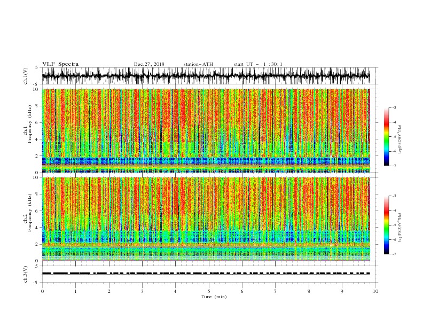Click the lower colorbar "log(PSD)(V²/Hz)" label
Viewport: 423px width, 327px height.
pos(400,228)
